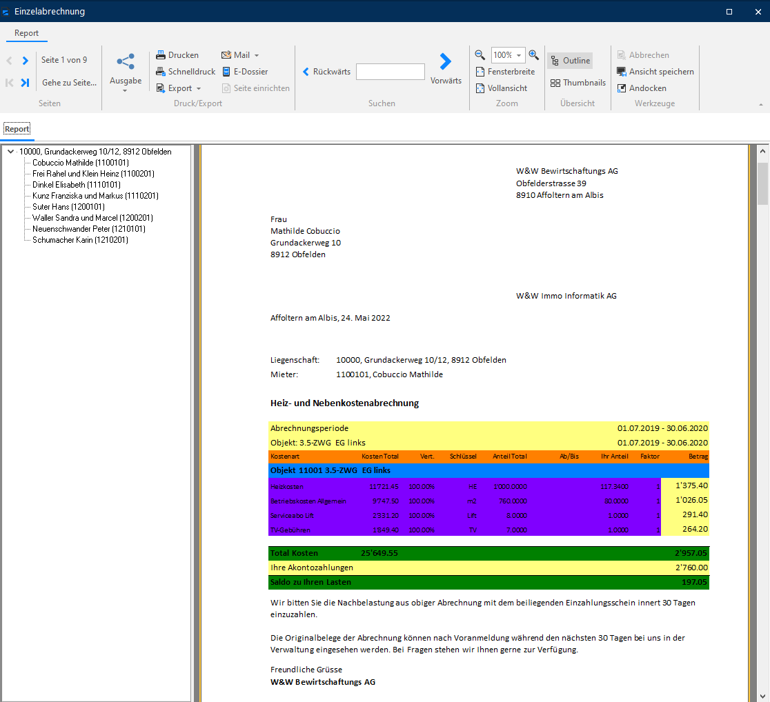Zoom in with the plus magnifier

(x=534, y=55)
